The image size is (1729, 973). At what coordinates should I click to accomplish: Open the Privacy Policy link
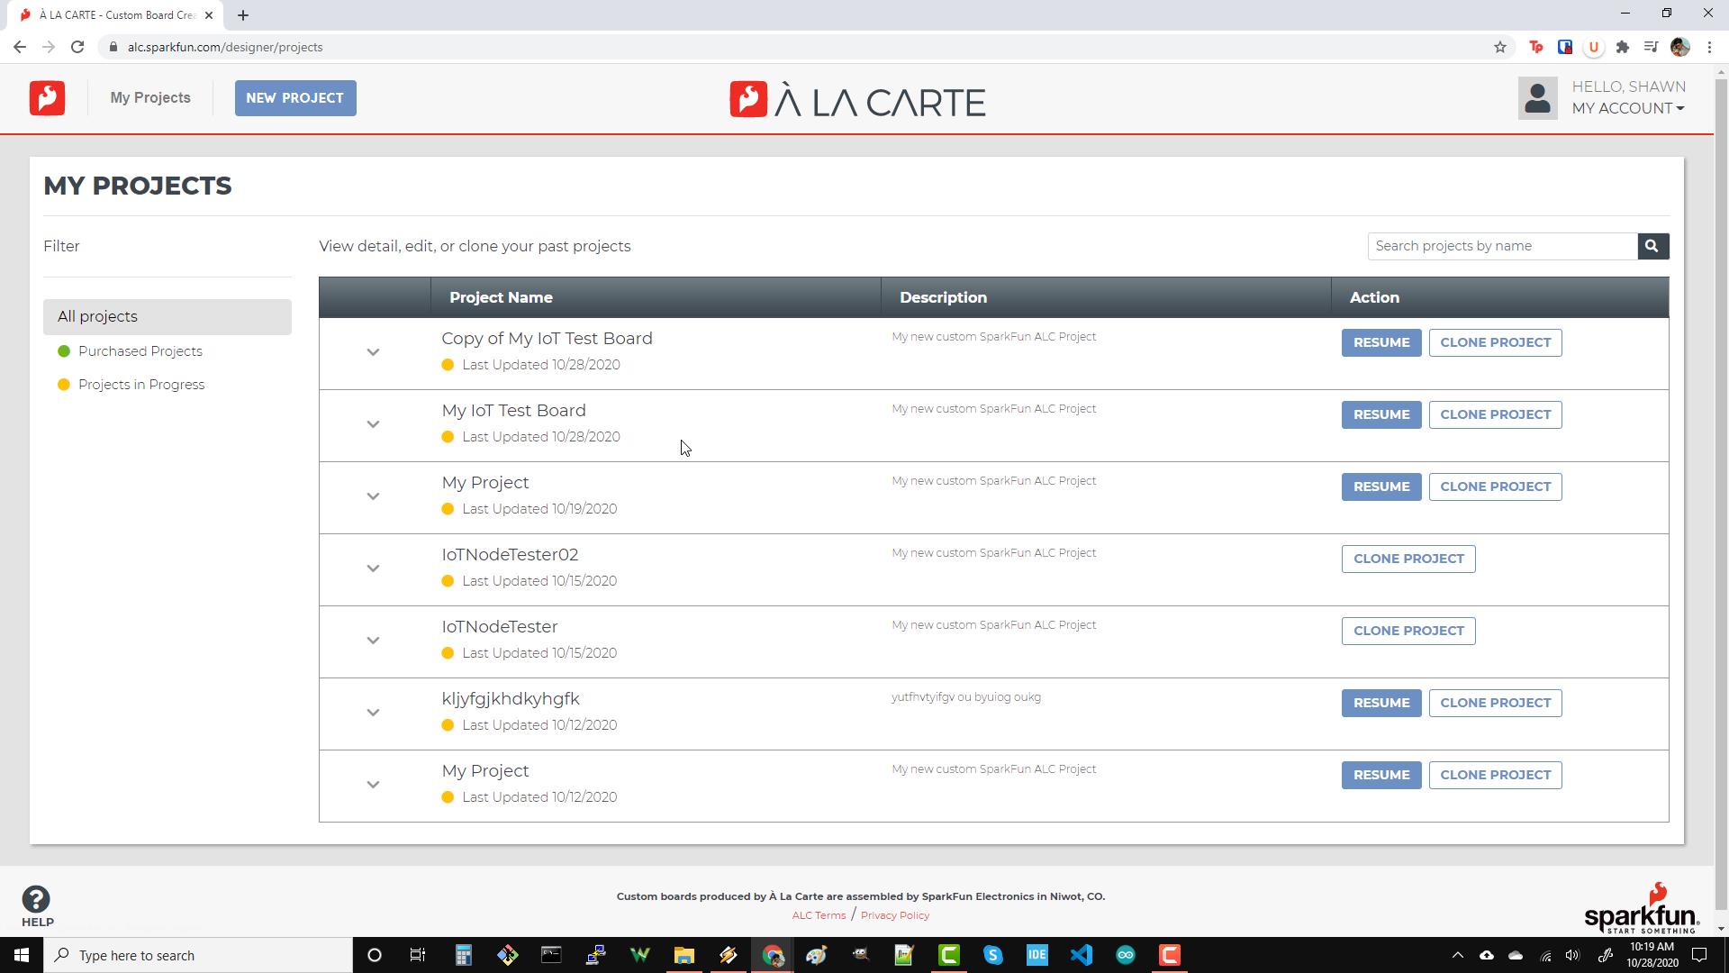pyautogui.click(x=894, y=915)
